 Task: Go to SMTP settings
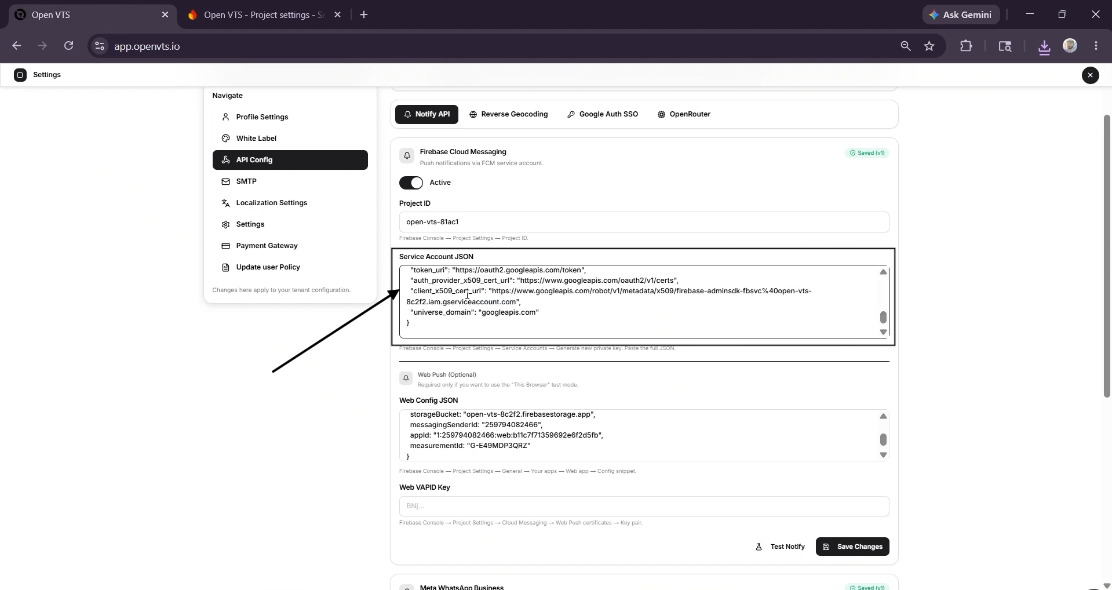point(290,181)
